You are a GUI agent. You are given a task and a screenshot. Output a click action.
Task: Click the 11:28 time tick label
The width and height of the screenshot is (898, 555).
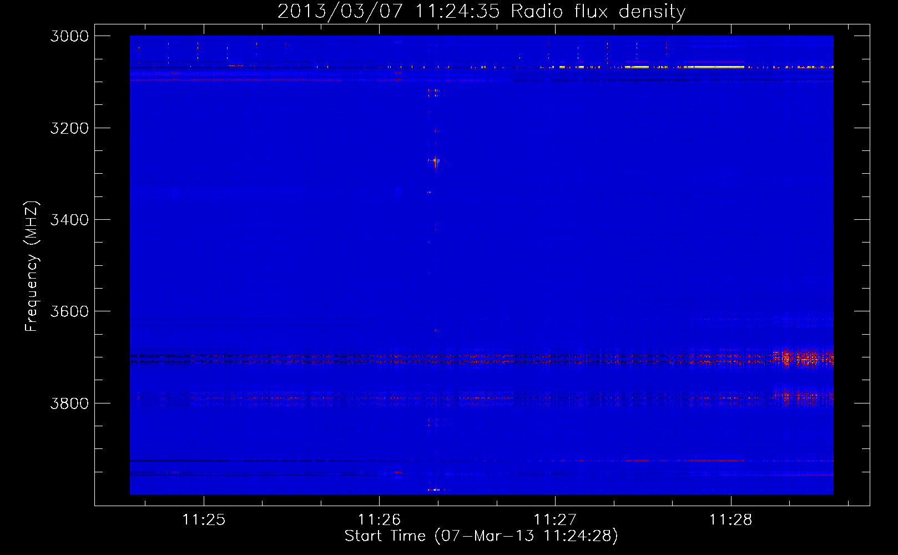[731, 519]
